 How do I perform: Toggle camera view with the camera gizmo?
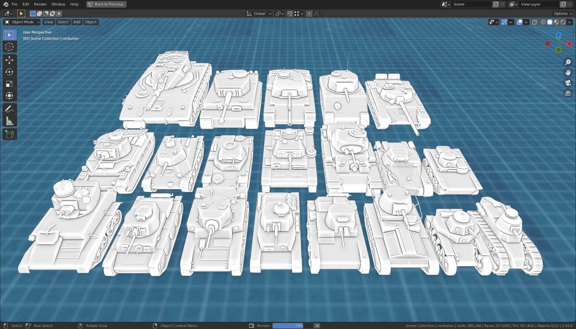tap(568, 83)
